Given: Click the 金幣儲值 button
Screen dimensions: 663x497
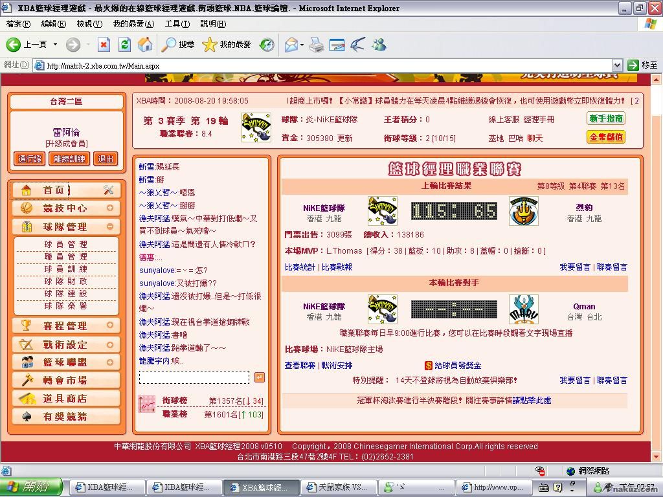Looking at the screenshot, I should 606,137.
